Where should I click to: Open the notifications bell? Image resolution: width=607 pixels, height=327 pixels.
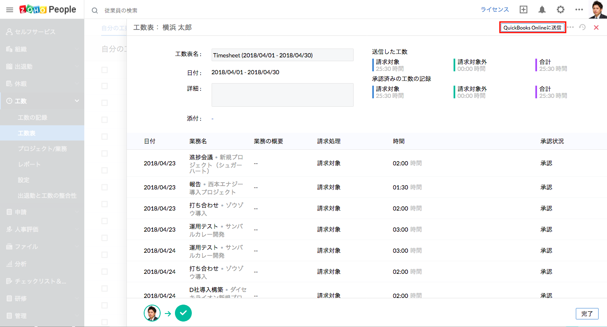pyautogui.click(x=542, y=10)
